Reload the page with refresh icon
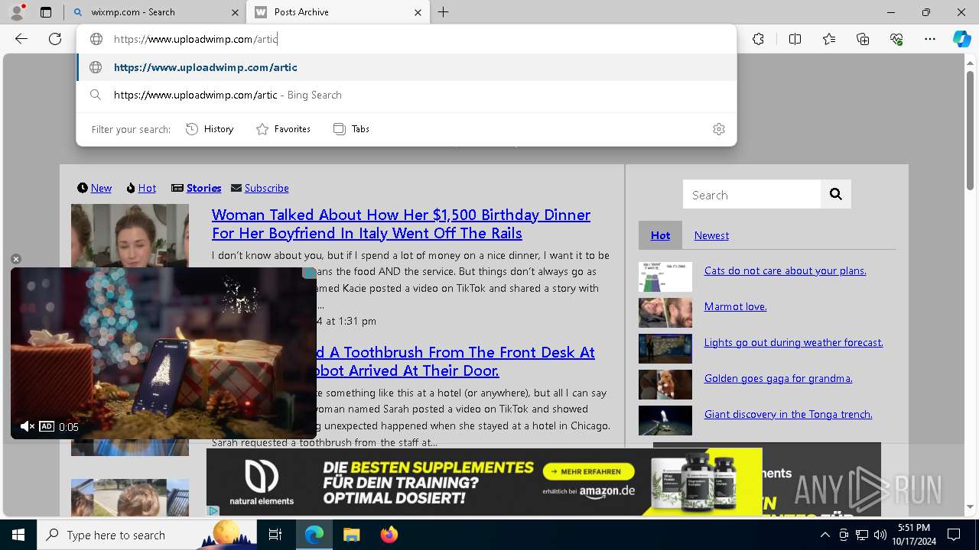This screenshot has width=979, height=550. coord(55,39)
